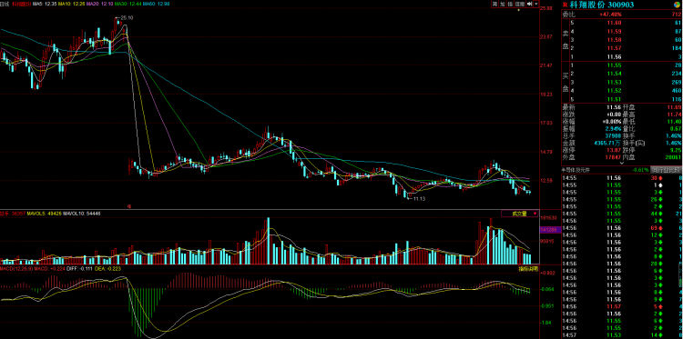Click the tallest cyan volume bar
The width and height of the screenshot is (683, 339).
(x=269, y=241)
